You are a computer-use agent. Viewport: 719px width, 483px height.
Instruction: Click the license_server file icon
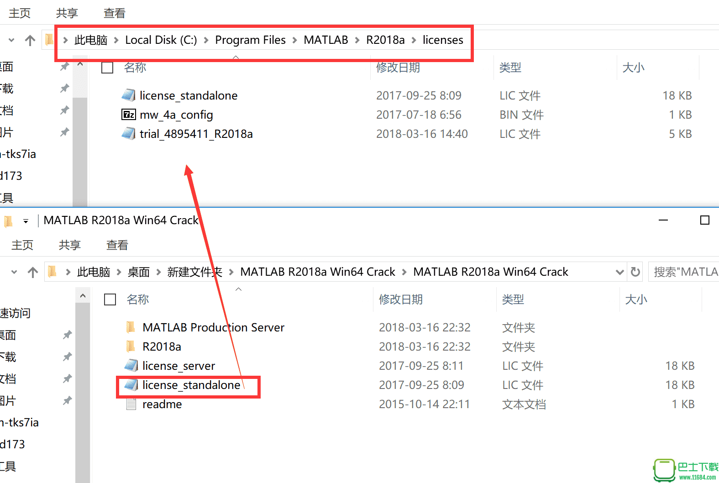[x=131, y=366]
